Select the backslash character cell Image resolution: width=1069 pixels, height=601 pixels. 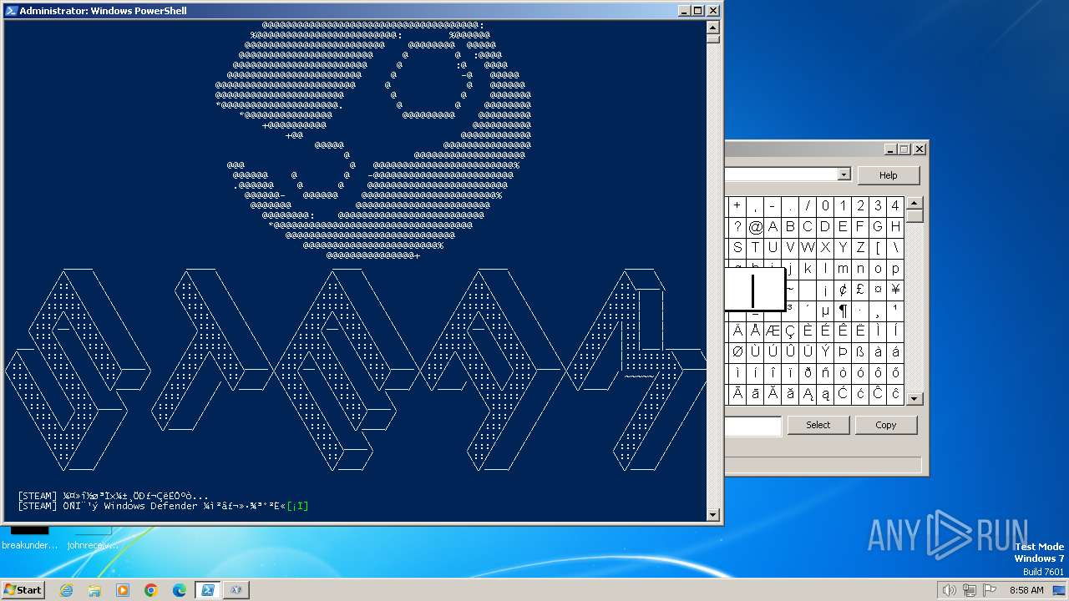[895, 248]
